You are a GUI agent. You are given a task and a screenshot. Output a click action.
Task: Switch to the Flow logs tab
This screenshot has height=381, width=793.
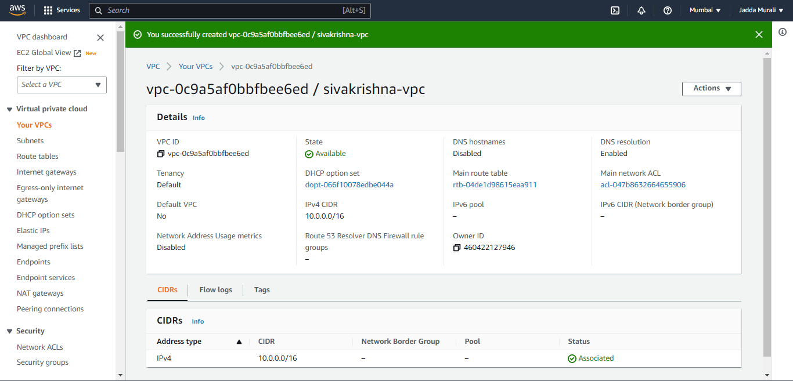click(215, 290)
